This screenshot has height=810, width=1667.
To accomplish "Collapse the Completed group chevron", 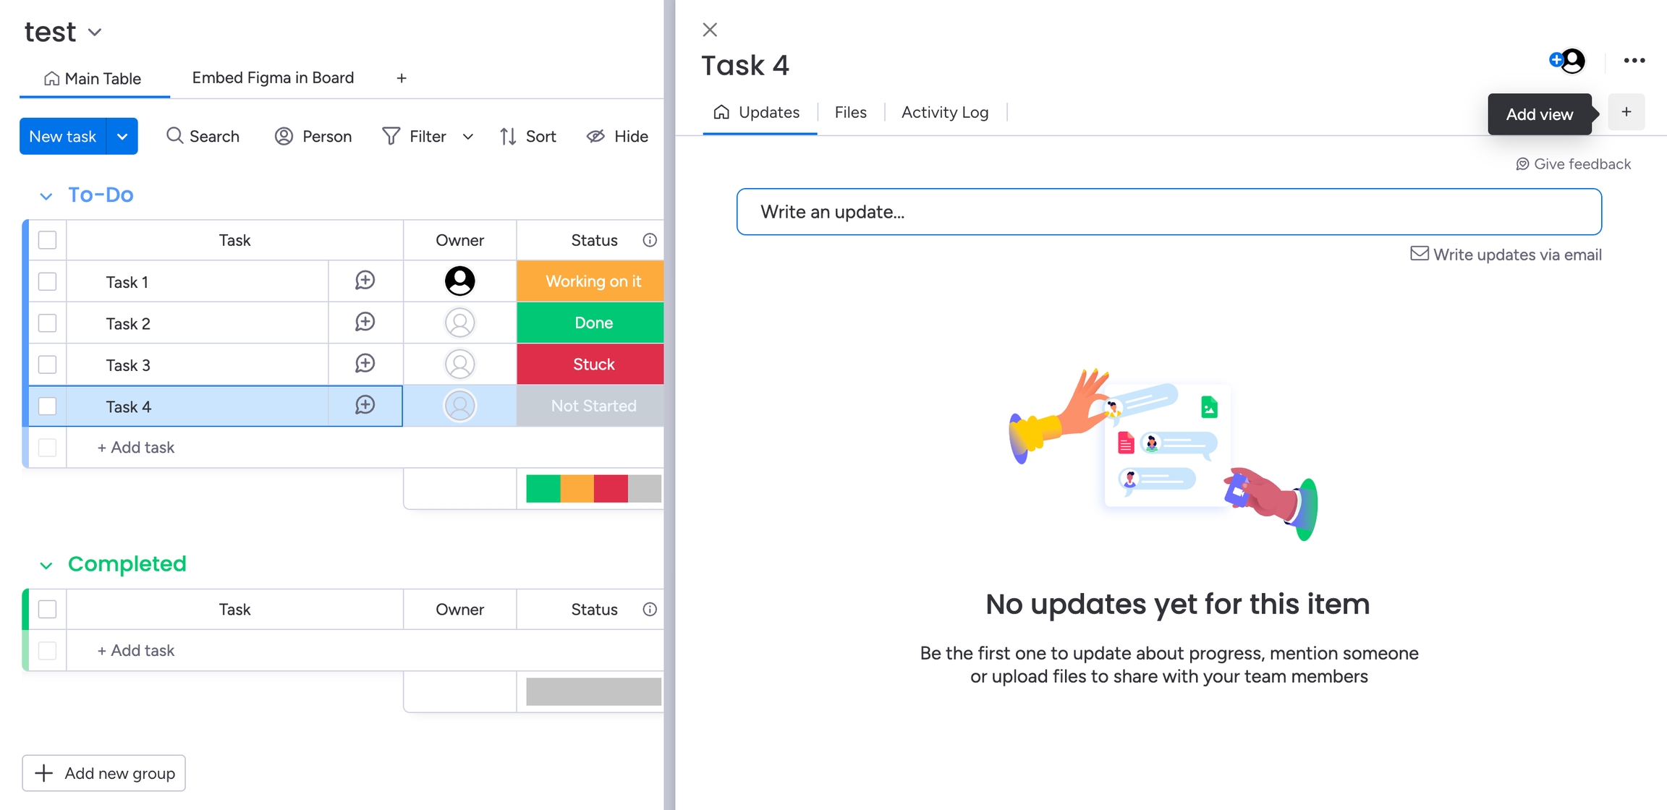I will click(46, 565).
